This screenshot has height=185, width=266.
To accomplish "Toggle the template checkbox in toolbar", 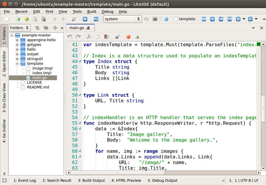I will (x=176, y=19).
